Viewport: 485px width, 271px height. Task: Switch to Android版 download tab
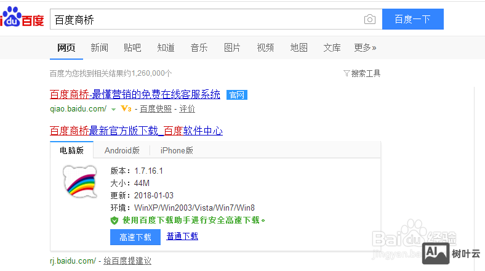[122, 150]
